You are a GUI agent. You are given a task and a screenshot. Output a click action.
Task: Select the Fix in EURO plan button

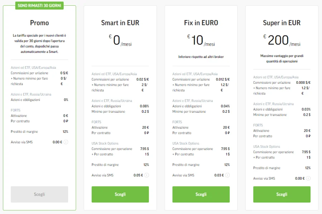pyautogui.click(x=201, y=194)
